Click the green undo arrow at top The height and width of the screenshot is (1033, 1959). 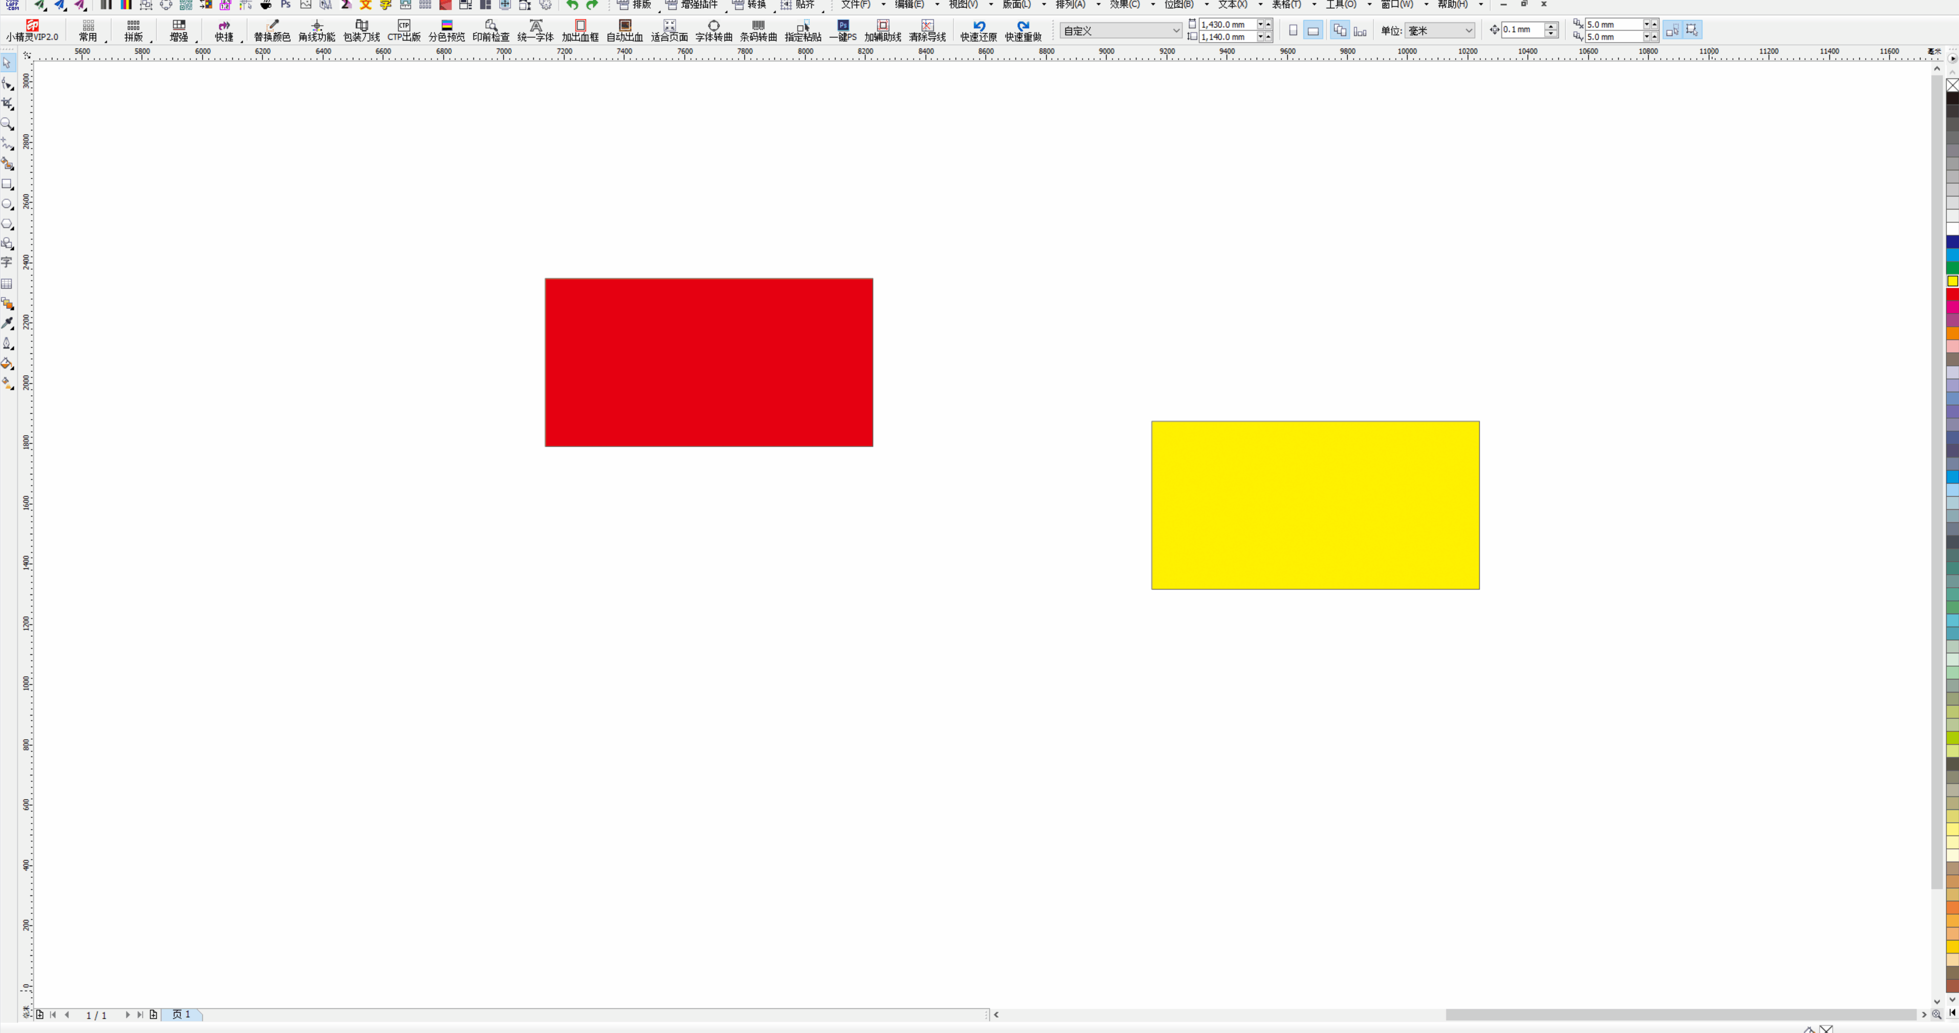[x=572, y=5]
